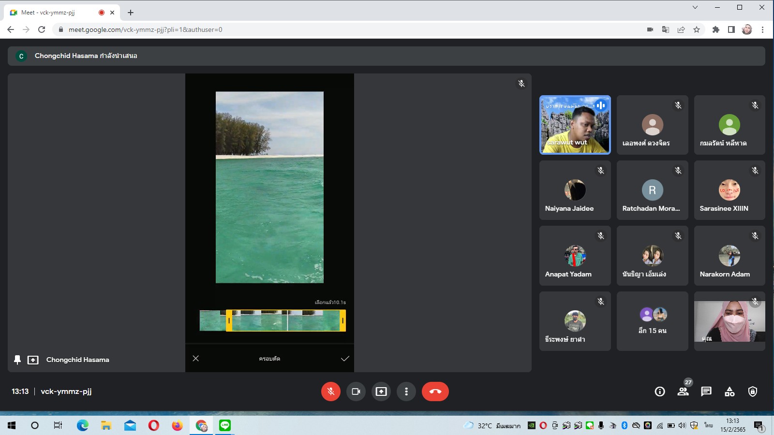The width and height of the screenshot is (774, 435).
Task: Open the three-dot more options menu
Action: click(x=406, y=391)
